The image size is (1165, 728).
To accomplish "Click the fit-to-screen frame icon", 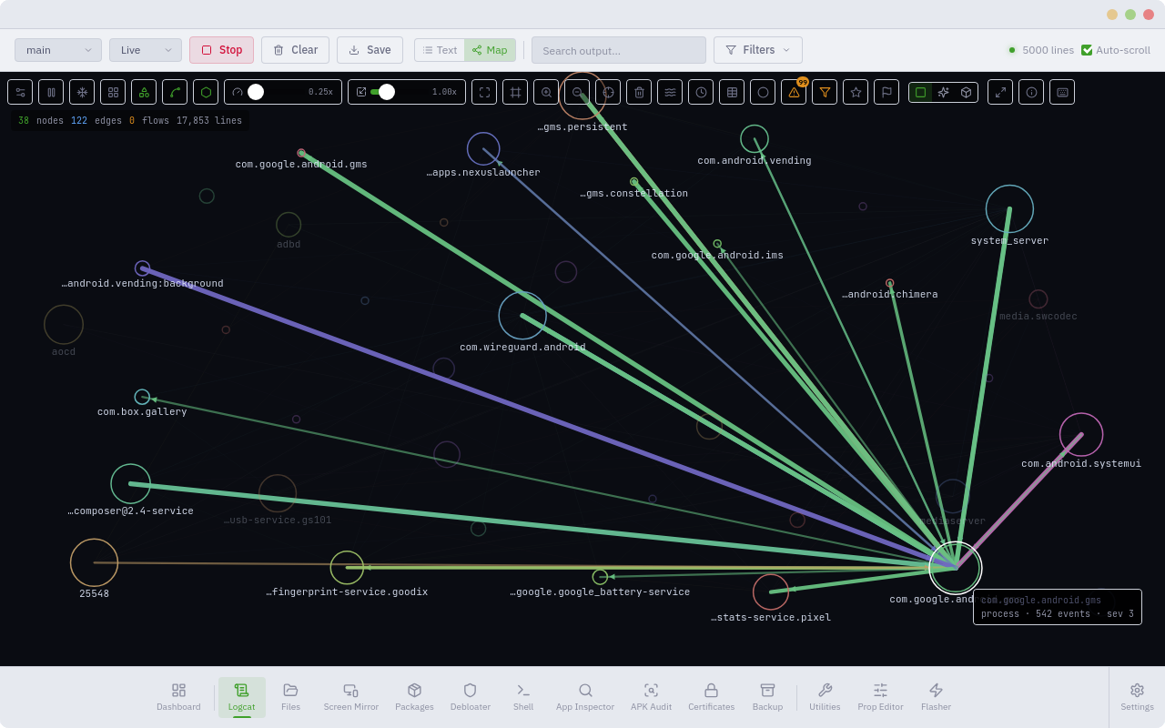I will (484, 92).
